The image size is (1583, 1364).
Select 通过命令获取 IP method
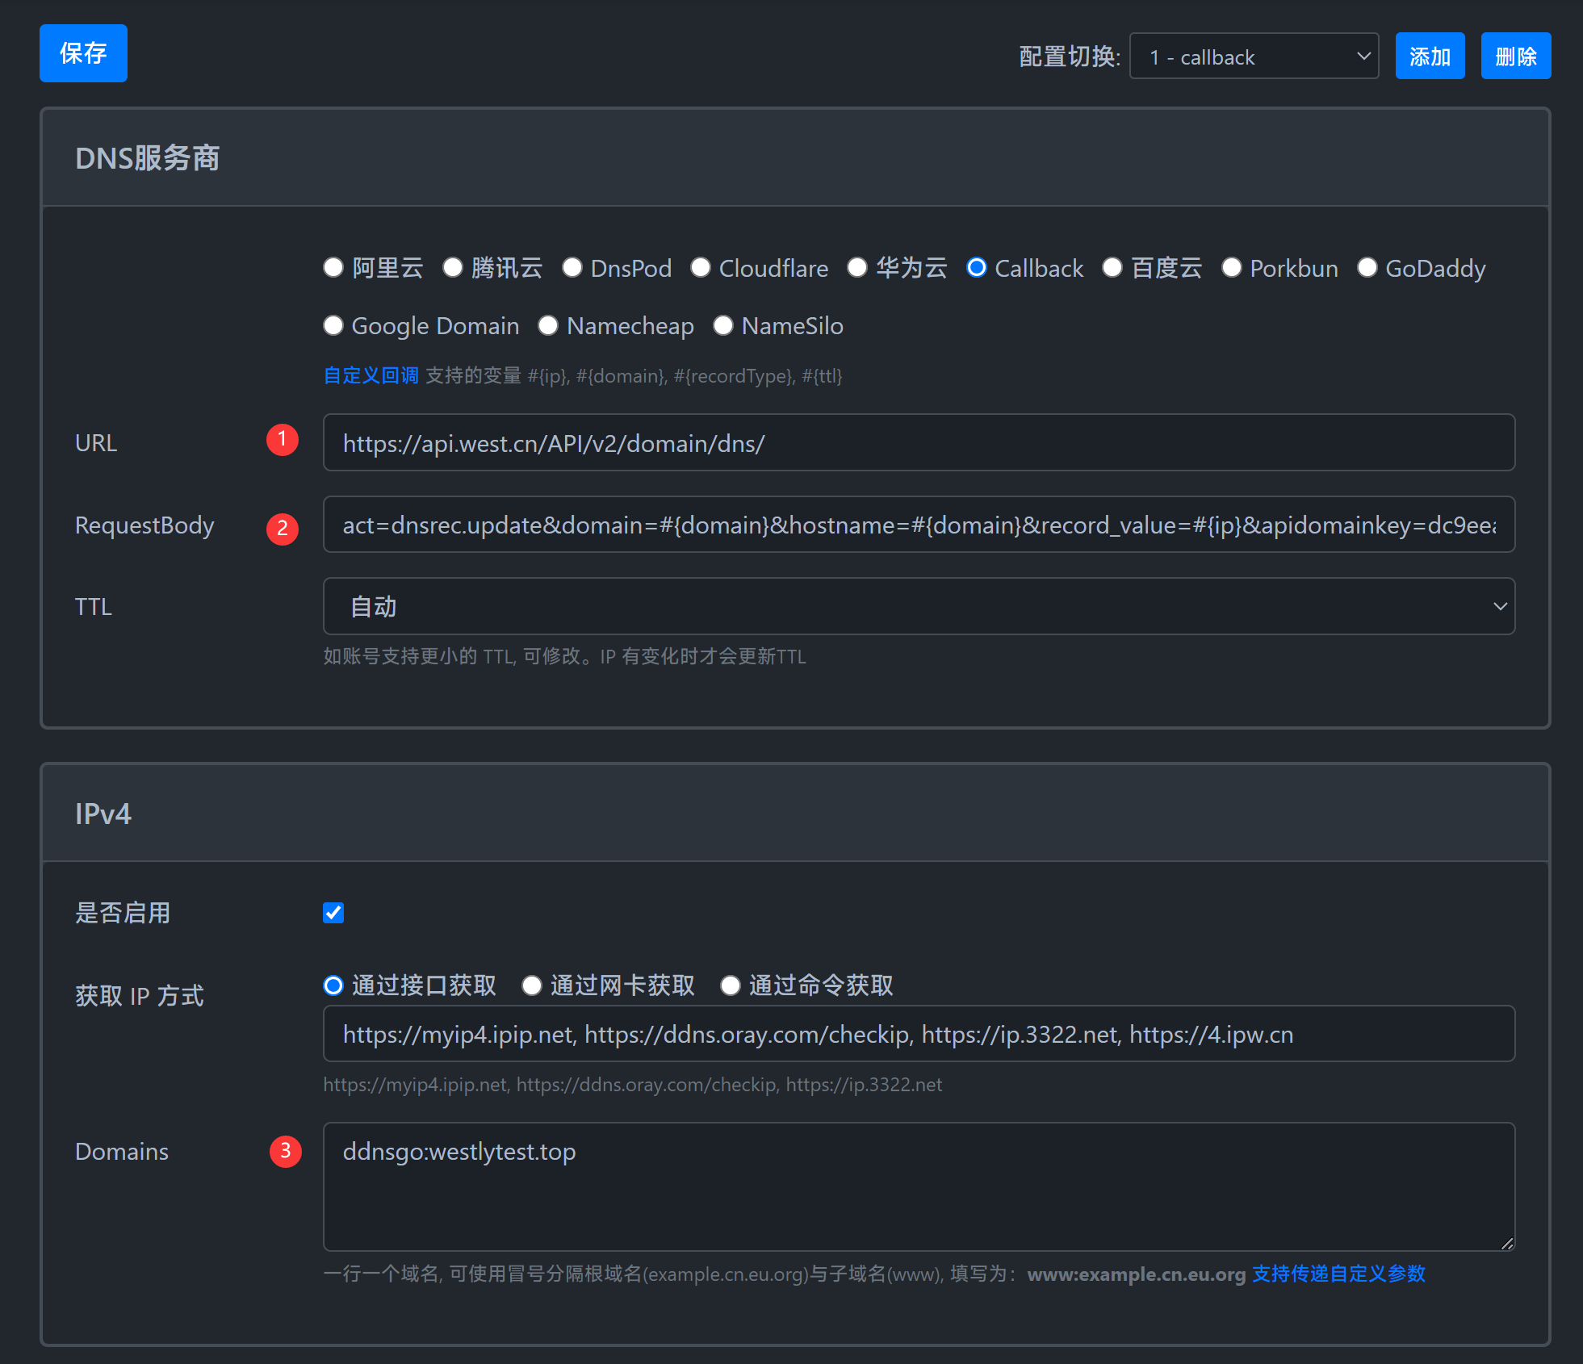click(x=731, y=985)
